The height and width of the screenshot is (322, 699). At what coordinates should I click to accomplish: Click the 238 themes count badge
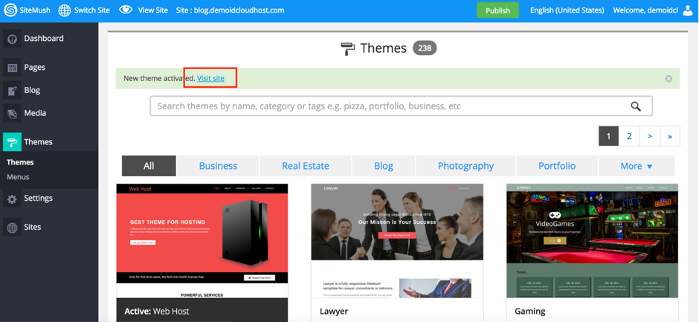[425, 48]
